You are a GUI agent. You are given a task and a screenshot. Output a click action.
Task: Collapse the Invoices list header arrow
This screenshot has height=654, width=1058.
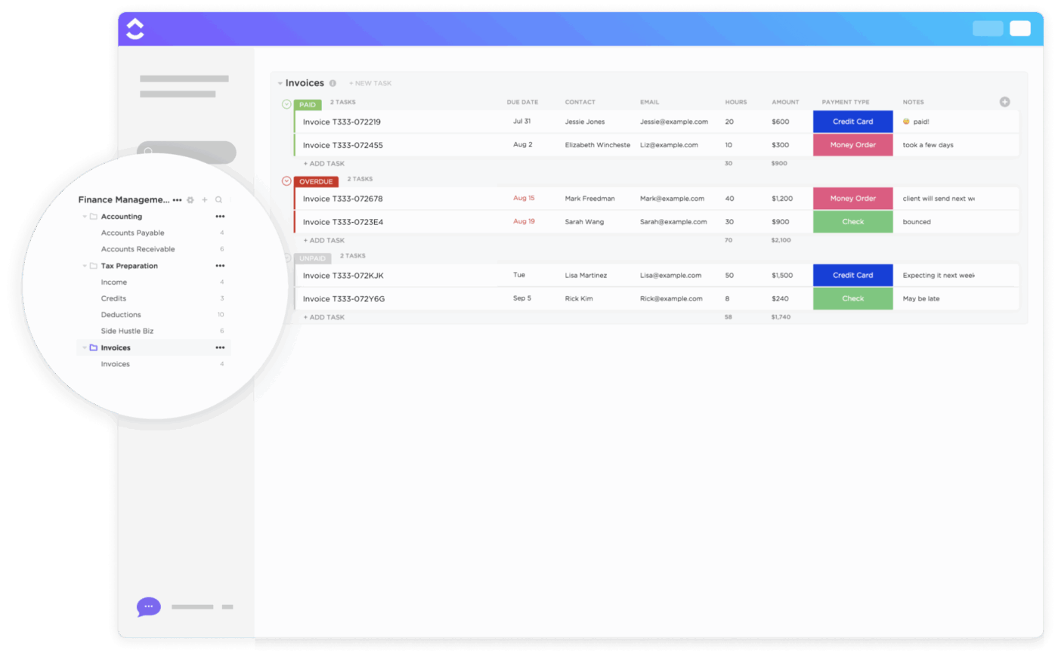pos(280,83)
